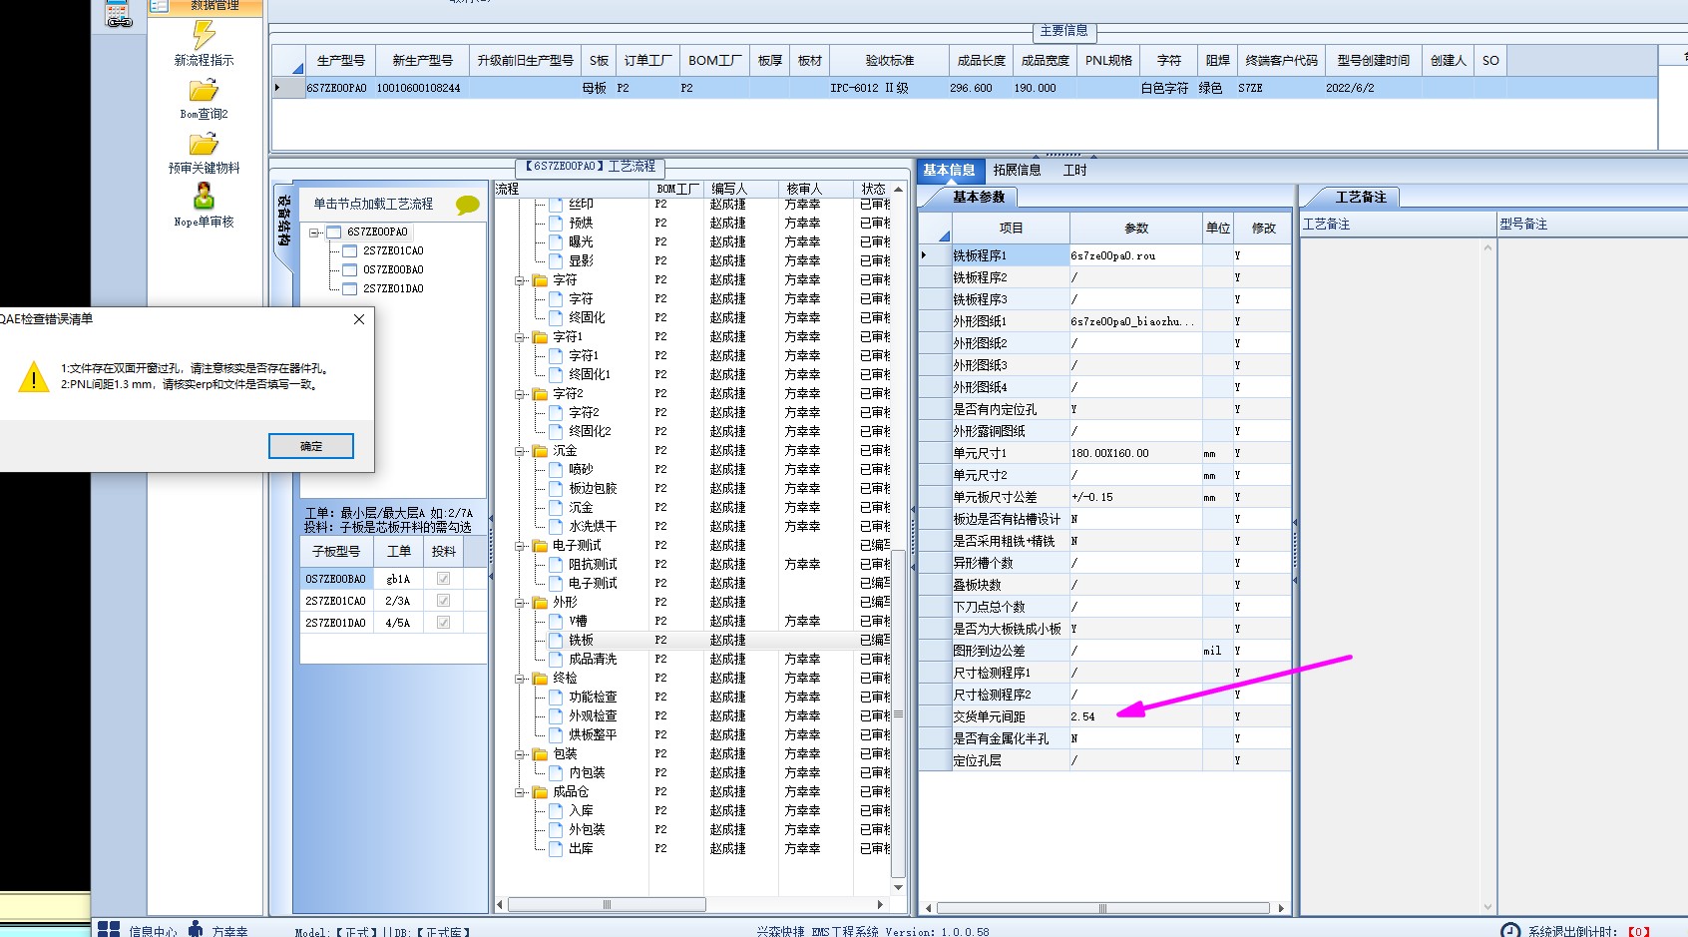
Task: Open 预审关键物料 folder icon
Action: (204, 145)
